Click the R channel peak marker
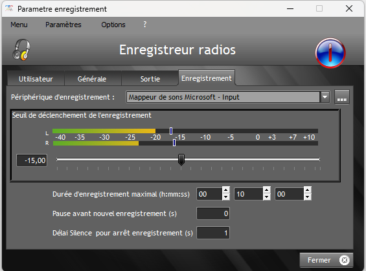366x271 pixels. [x=174, y=143]
